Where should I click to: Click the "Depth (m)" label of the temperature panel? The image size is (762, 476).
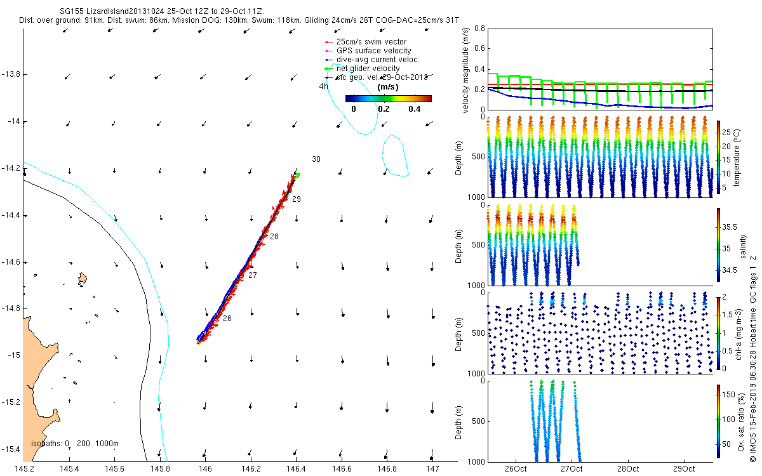(x=459, y=157)
